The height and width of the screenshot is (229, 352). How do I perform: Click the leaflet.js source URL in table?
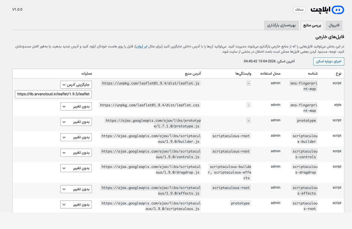[151, 83]
